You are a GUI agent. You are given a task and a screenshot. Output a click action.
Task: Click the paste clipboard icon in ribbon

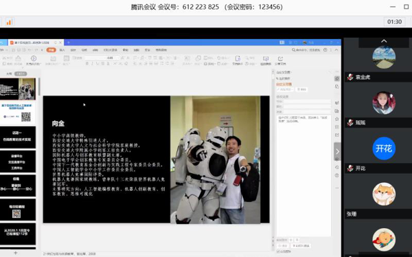(x=18, y=58)
